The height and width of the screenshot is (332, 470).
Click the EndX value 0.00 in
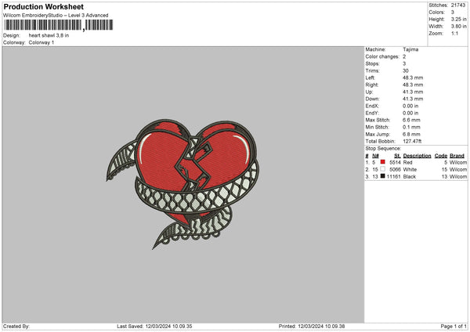(410, 106)
